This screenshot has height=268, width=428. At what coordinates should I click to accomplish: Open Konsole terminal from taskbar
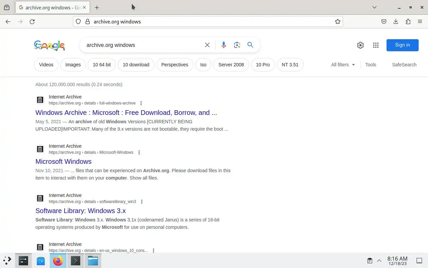76,261
